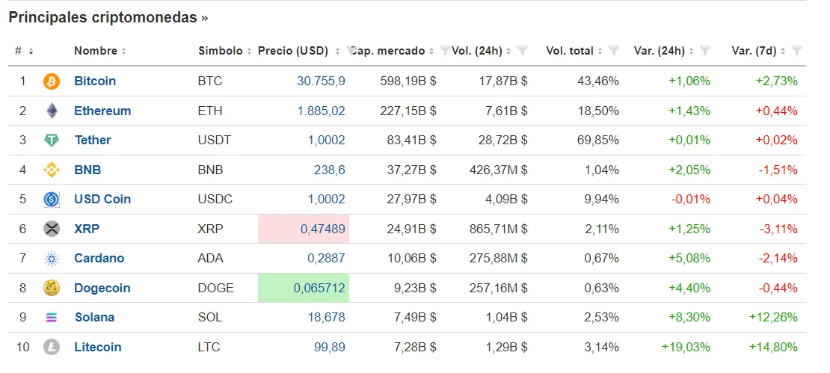The height and width of the screenshot is (373, 830).
Task: Sort table by Nombre column
Action: (100, 52)
